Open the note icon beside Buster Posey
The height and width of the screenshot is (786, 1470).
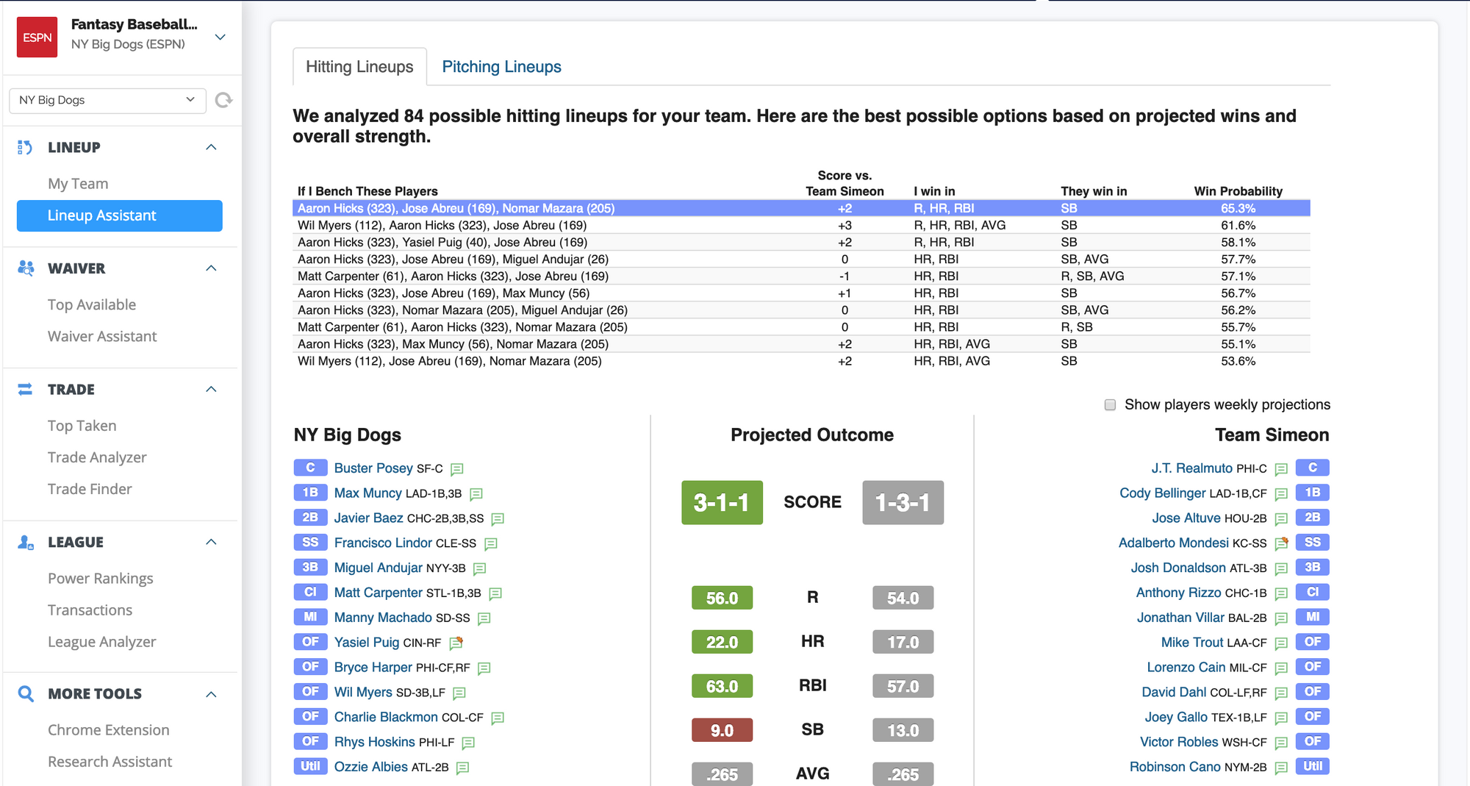(x=456, y=469)
